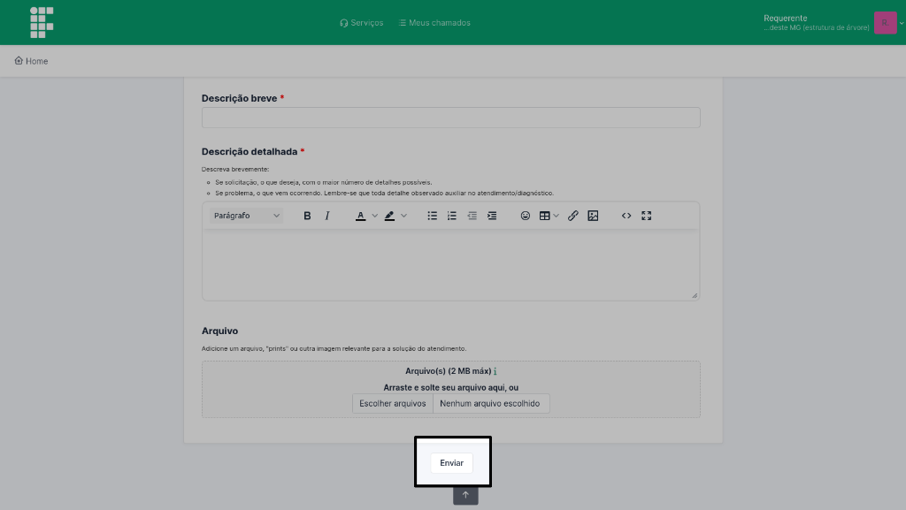Click the Enviar button
Viewport: 906px width, 510px height.
(x=451, y=463)
